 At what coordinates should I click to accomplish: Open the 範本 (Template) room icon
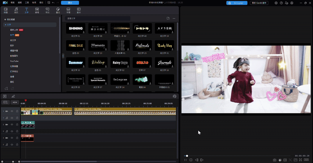79,9
